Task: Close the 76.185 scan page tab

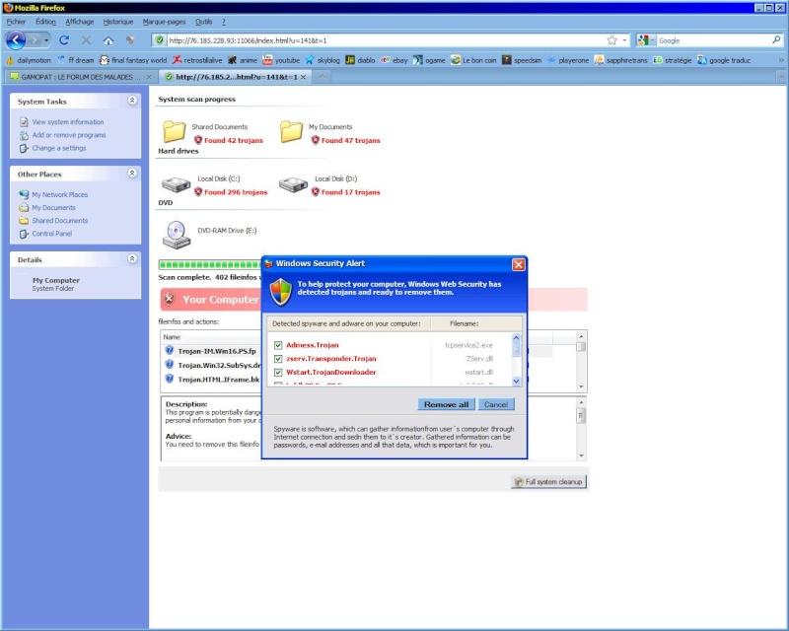Action: [303, 77]
